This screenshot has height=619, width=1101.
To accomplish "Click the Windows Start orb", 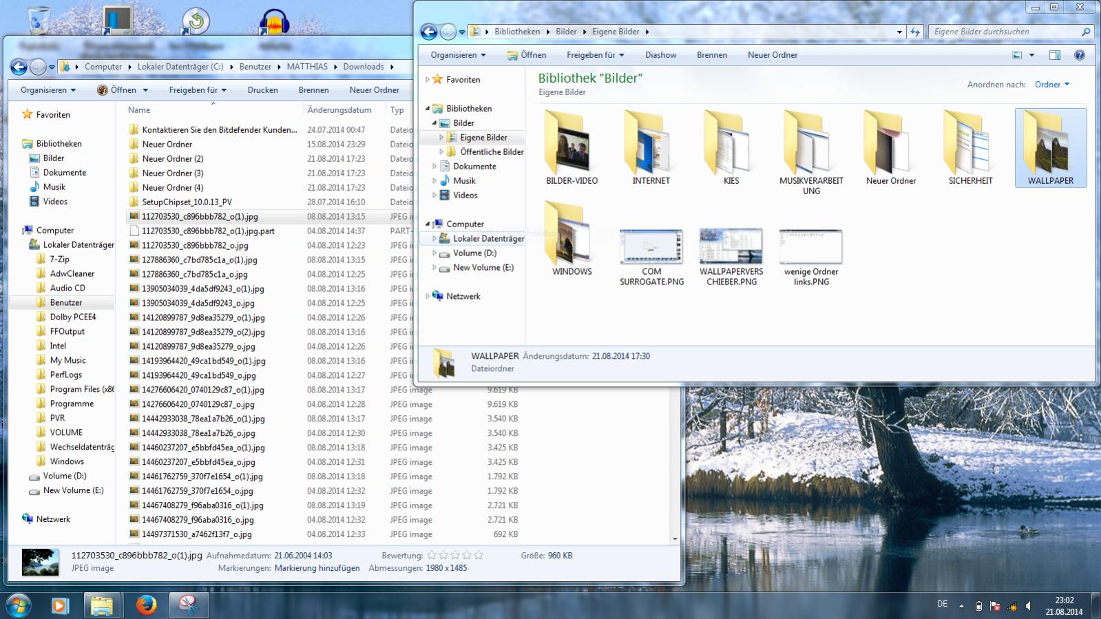I will [19, 605].
